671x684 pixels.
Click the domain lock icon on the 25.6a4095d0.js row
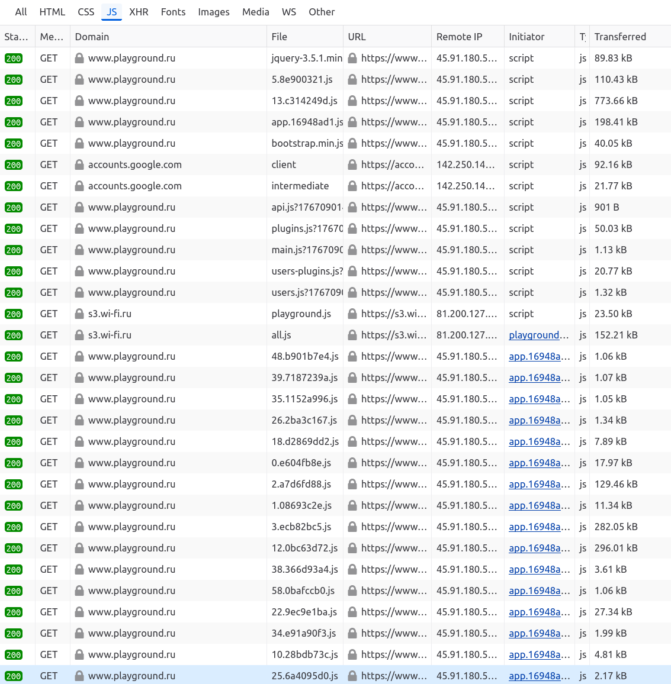click(79, 676)
